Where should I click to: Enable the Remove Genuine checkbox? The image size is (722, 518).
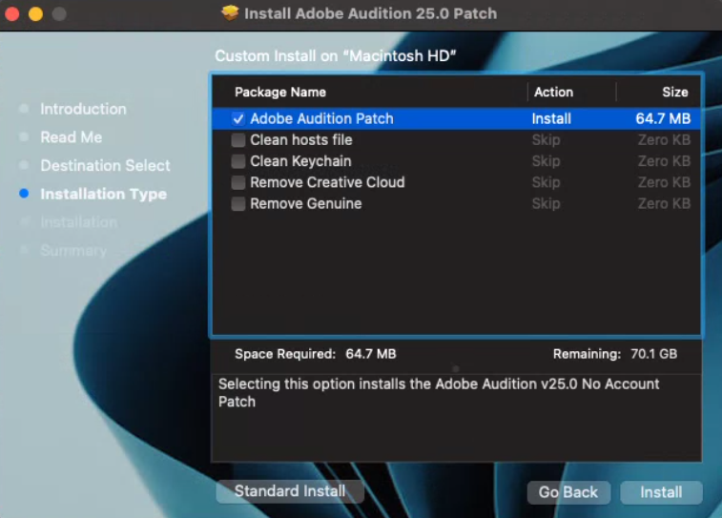(238, 203)
